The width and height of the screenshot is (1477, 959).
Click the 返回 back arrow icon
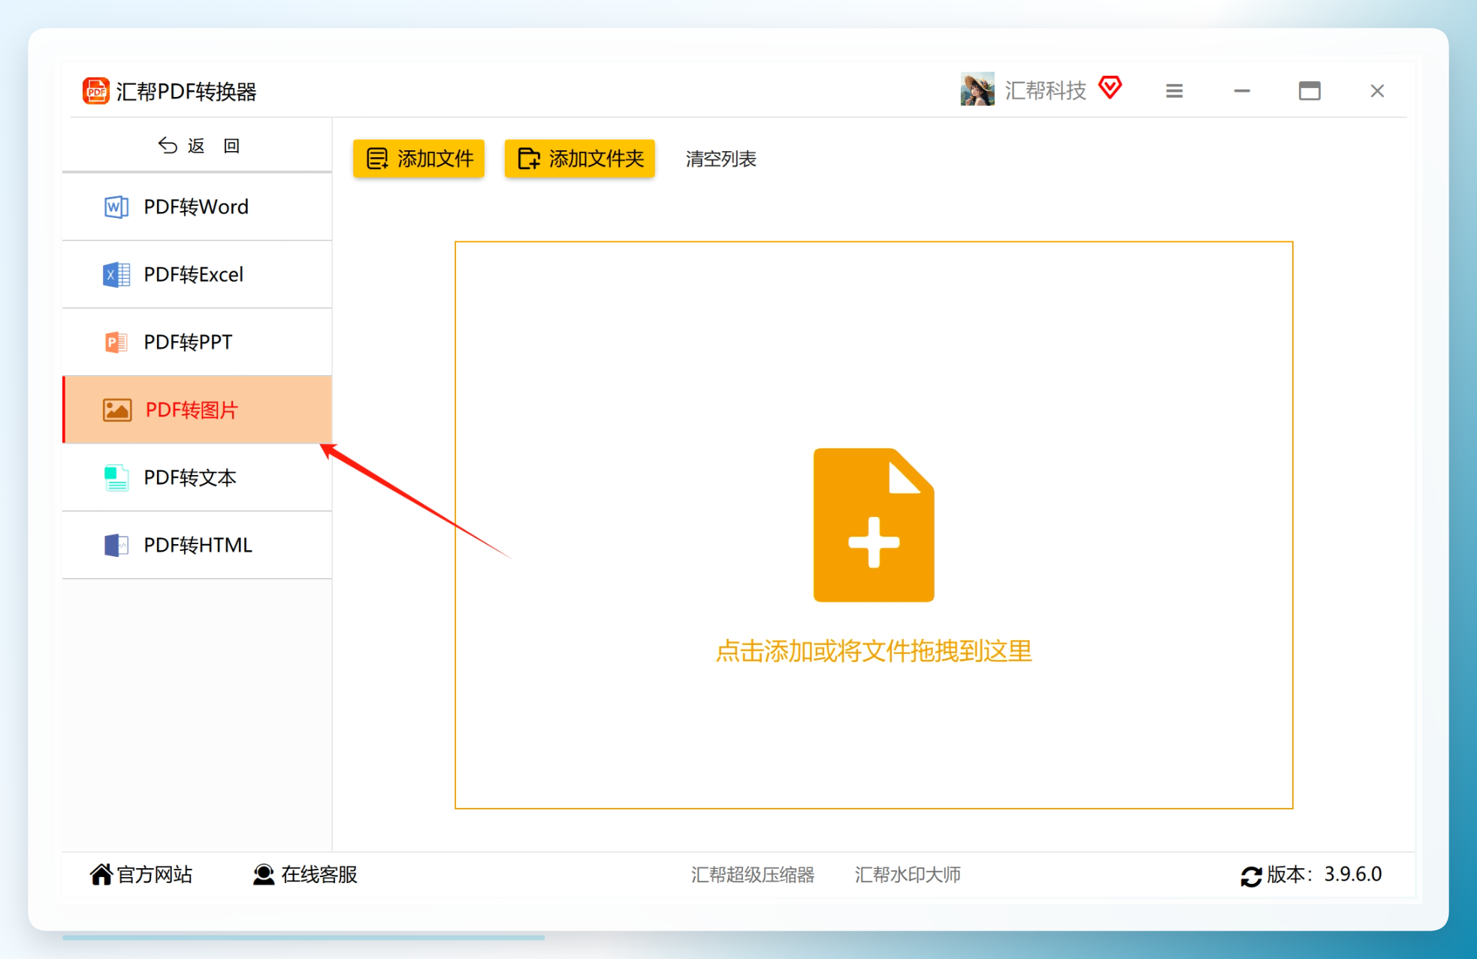pyautogui.click(x=168, y=145)
